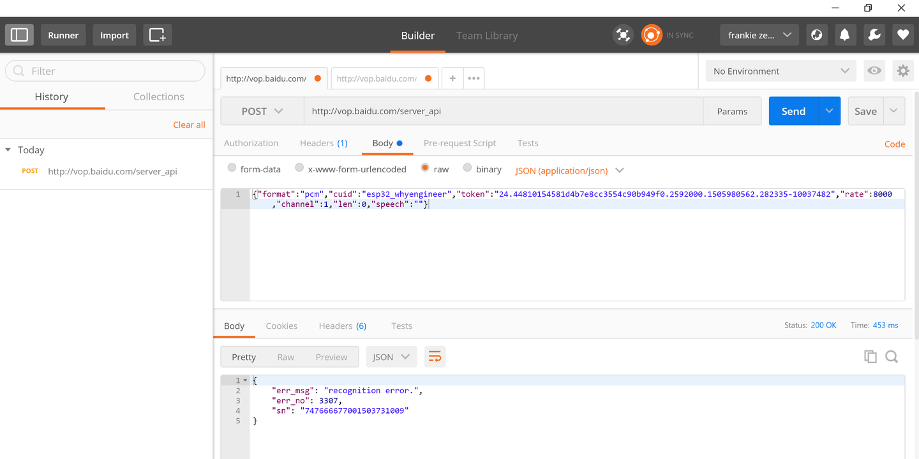Open the POST method dropdown
The width and height of the screenshot is (919, 459).
(262, 111)
